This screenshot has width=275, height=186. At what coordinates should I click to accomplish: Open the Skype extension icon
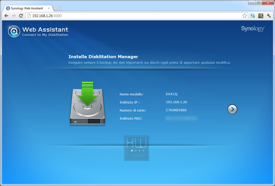252,16
